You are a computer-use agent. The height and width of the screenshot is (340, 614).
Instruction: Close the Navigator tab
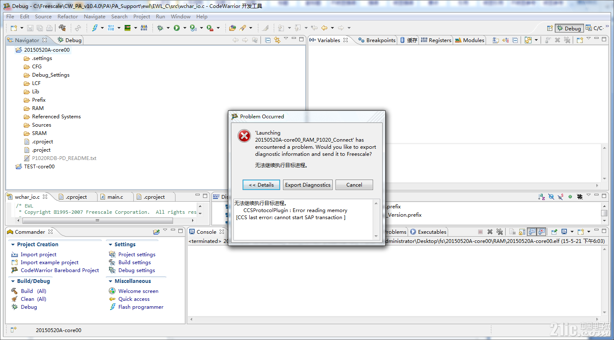[45, 40]
